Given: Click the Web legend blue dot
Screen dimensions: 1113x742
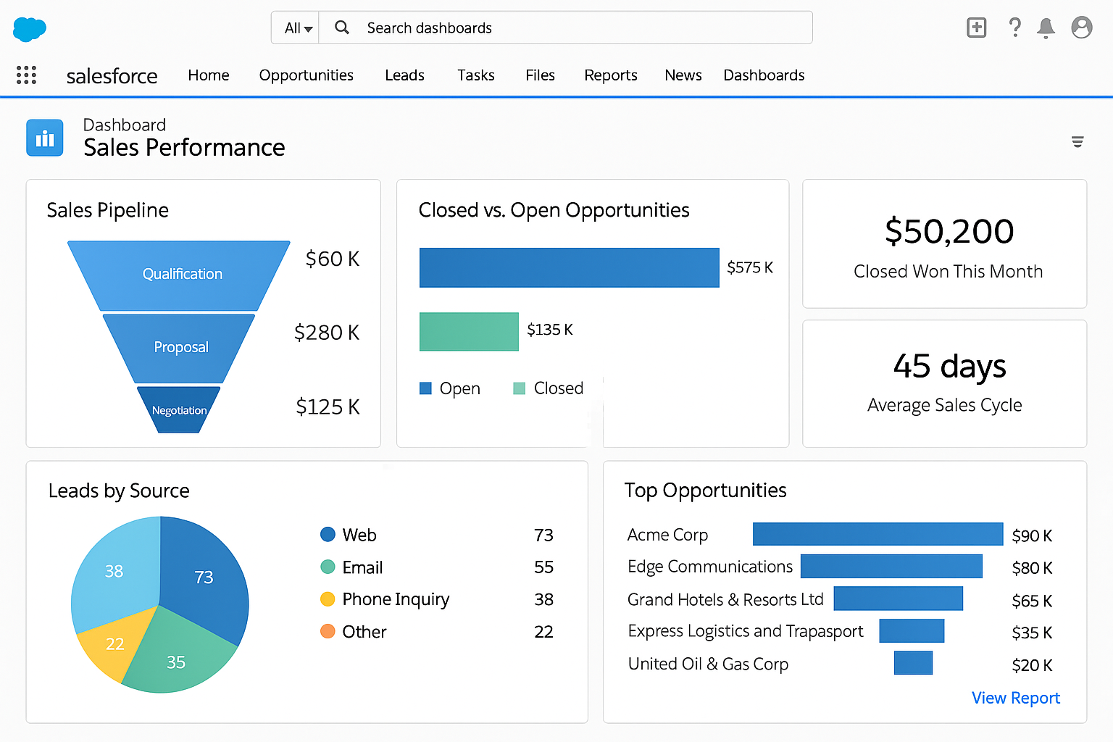Looking at the screenshot, I should (328, 535).
